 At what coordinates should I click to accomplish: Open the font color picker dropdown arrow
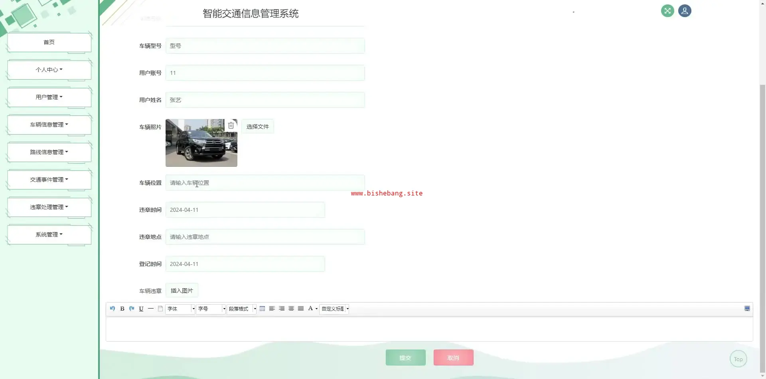click(x=316, y=309)
